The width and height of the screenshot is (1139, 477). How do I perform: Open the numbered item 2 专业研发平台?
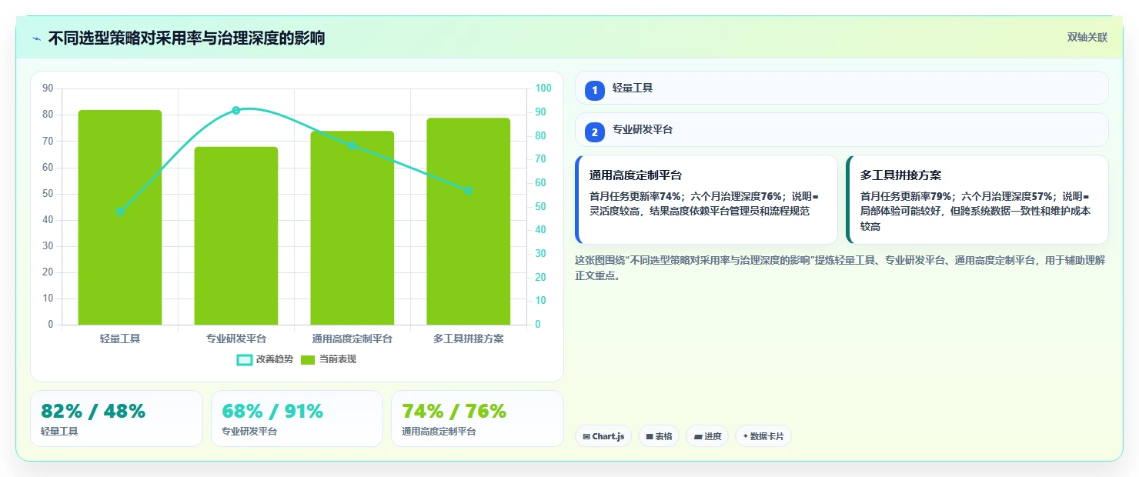click(x=842, y=129)
